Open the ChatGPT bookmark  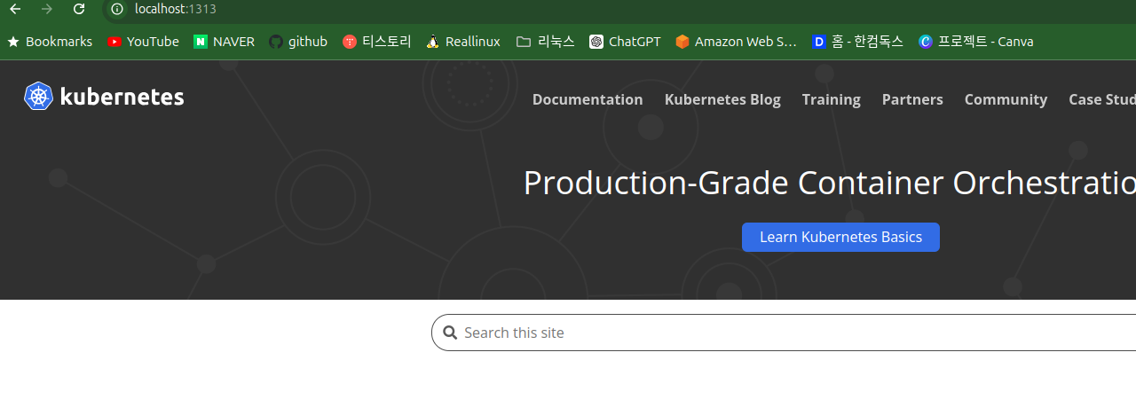point(625,42)
